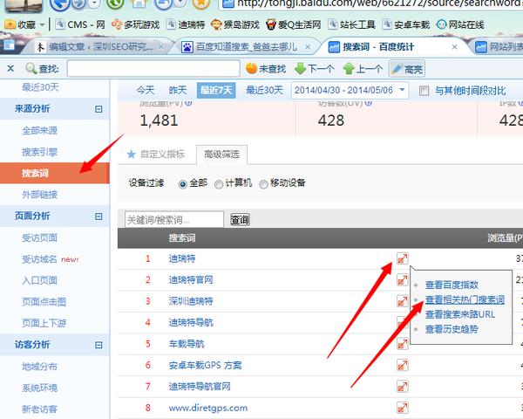Select the 移动设备 device filter radio
Screen dimensions: 523x419
pyautogui.click(x=263, y=184)
